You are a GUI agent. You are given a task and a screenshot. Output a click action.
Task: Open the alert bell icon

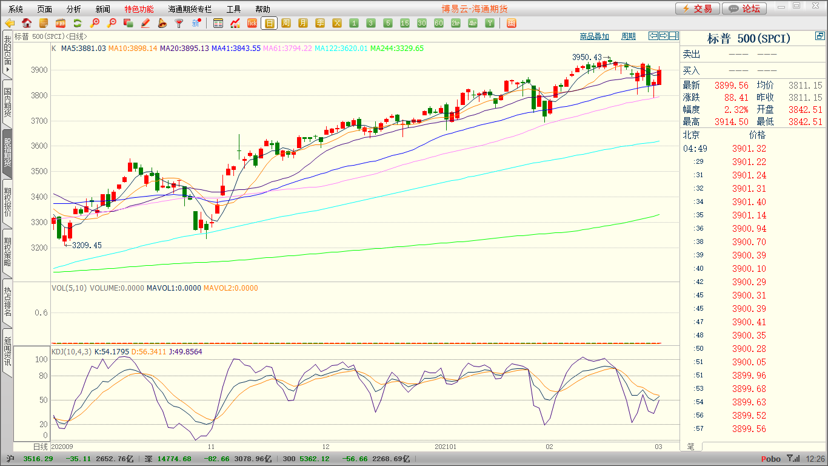coord(162,24)
